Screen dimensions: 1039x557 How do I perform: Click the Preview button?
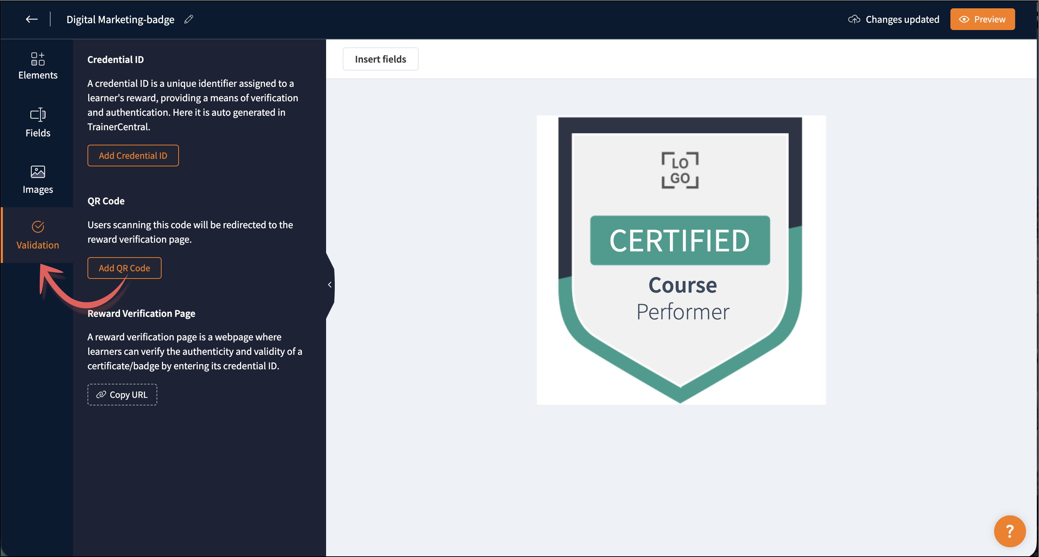click(x=982, y=19)
